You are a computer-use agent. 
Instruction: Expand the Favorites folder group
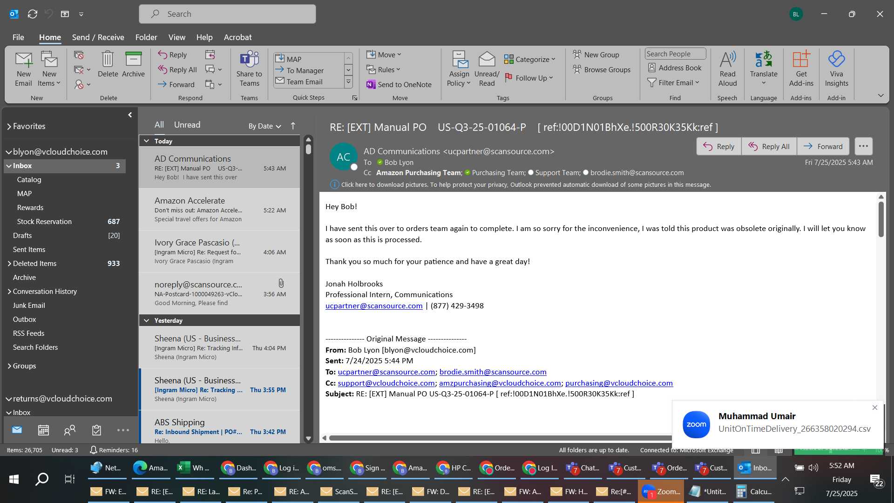pos(9,126)
